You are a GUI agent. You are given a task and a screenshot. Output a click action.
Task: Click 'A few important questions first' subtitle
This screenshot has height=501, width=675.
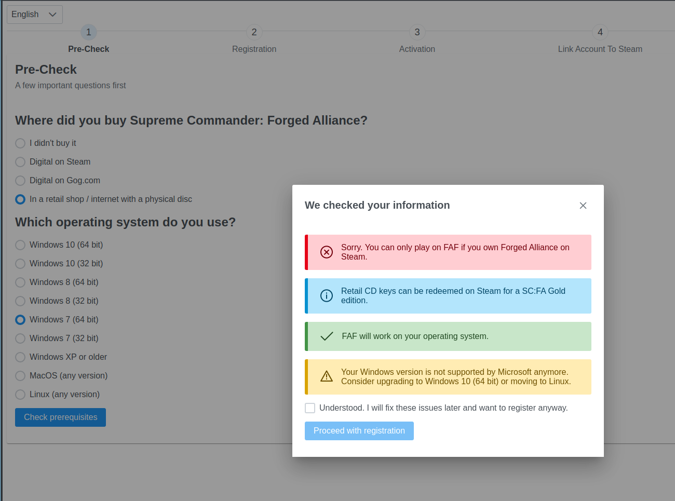coord(71,85)
